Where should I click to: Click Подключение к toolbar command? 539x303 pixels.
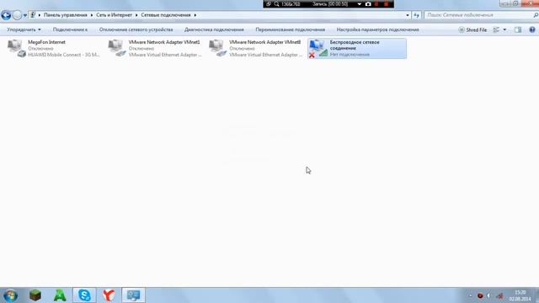[70, 30]
